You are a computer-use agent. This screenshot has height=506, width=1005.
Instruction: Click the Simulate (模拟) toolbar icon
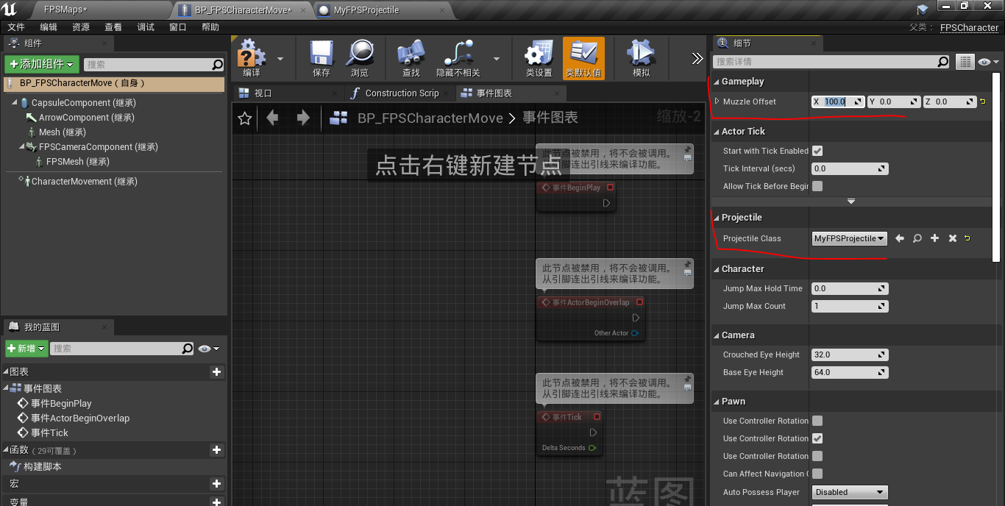click(641, 53)
